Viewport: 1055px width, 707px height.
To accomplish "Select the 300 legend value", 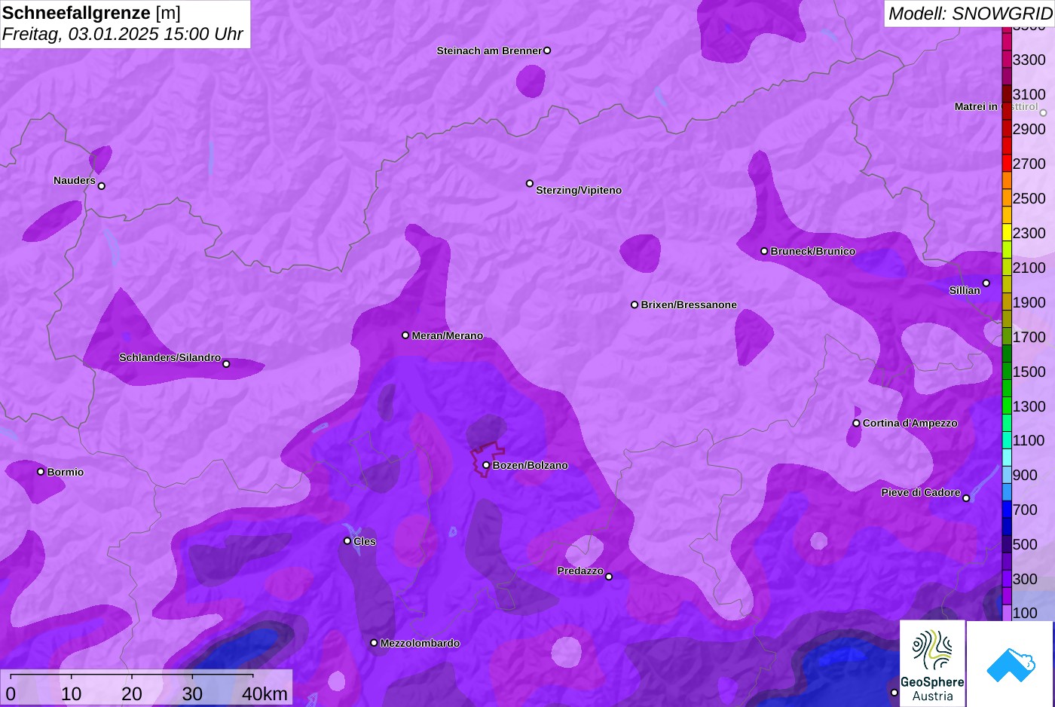I will (x=1025, y=579).
